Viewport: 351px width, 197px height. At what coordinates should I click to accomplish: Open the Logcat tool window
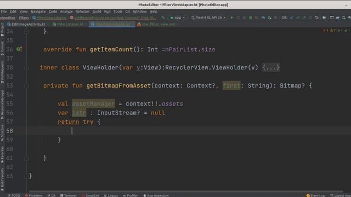pyautogui.click(x=111, y=195)
